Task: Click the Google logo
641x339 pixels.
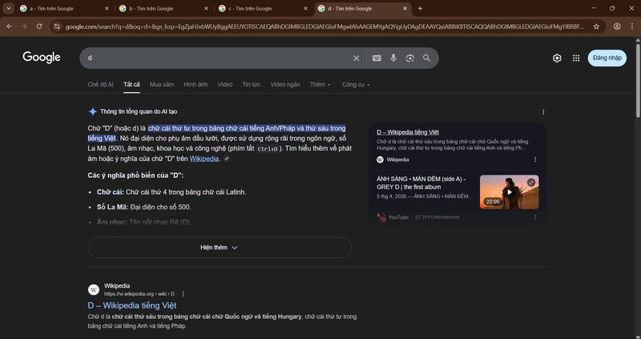Action: [42, 57]
